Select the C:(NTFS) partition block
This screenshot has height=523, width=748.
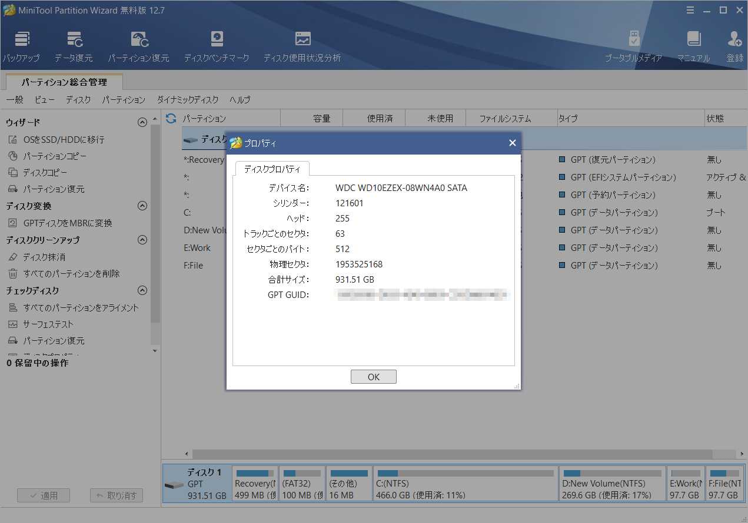[466, 484]
